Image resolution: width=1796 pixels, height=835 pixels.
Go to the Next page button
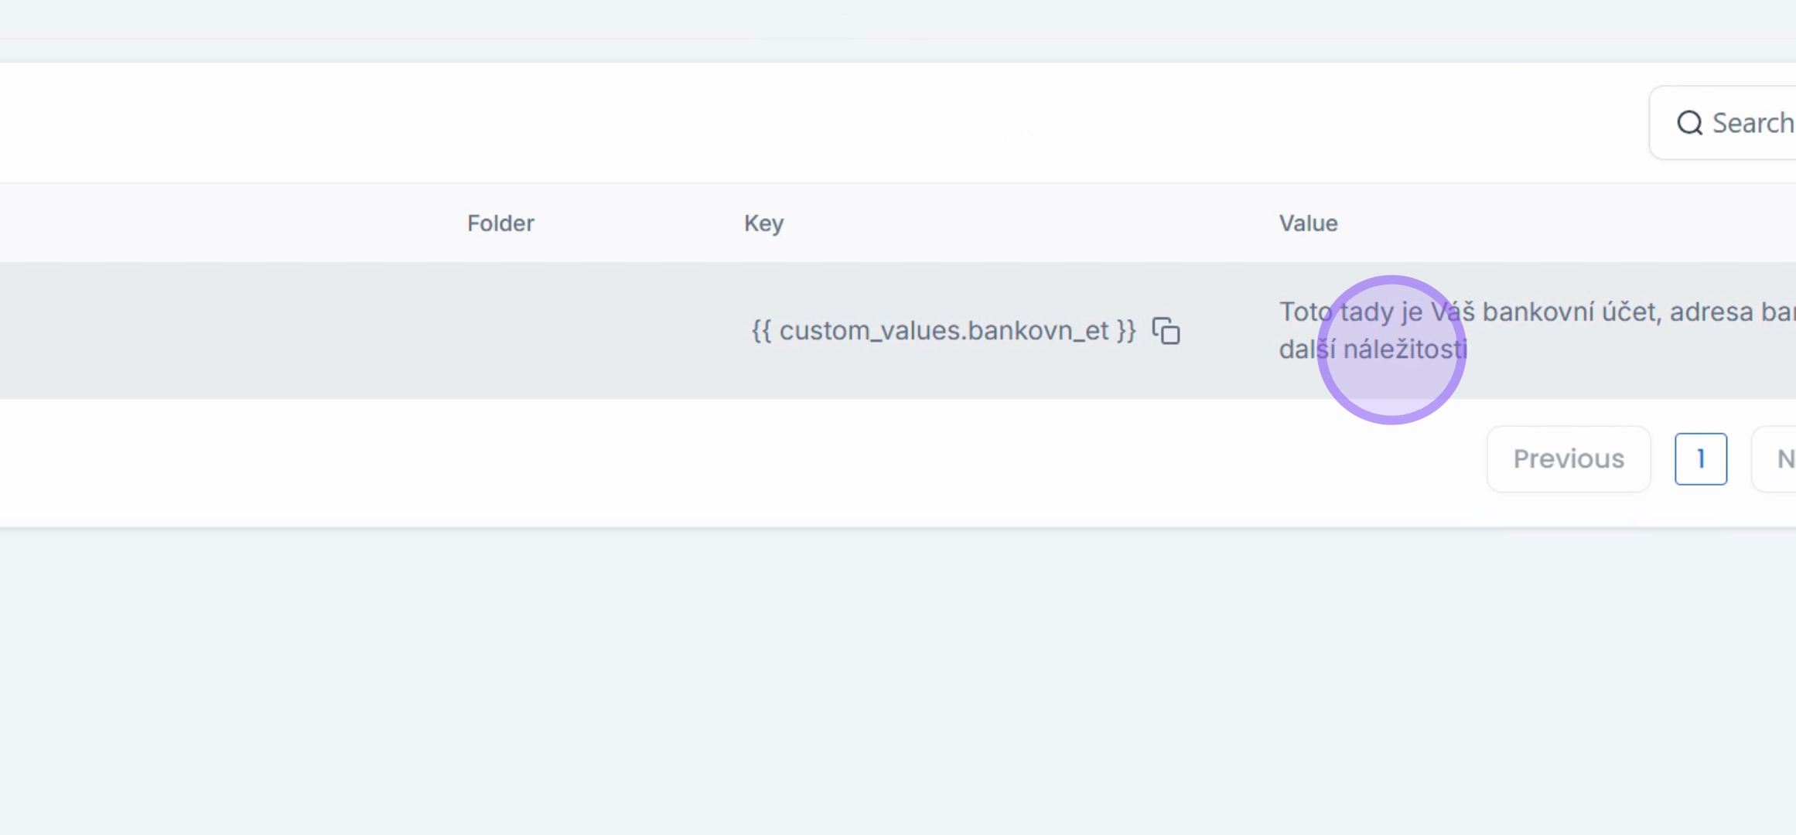[x=1775, y=458]
